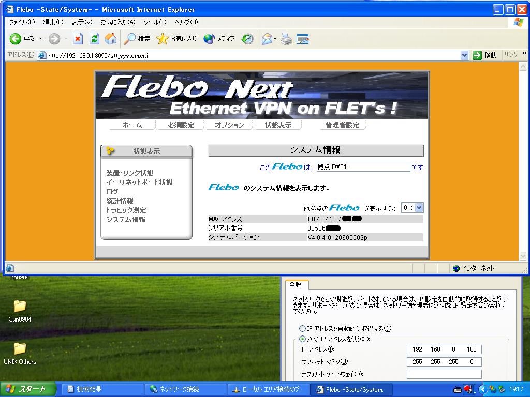530x397 pixels.
Task: Click the status bar page icon
Action: (10, 268)
